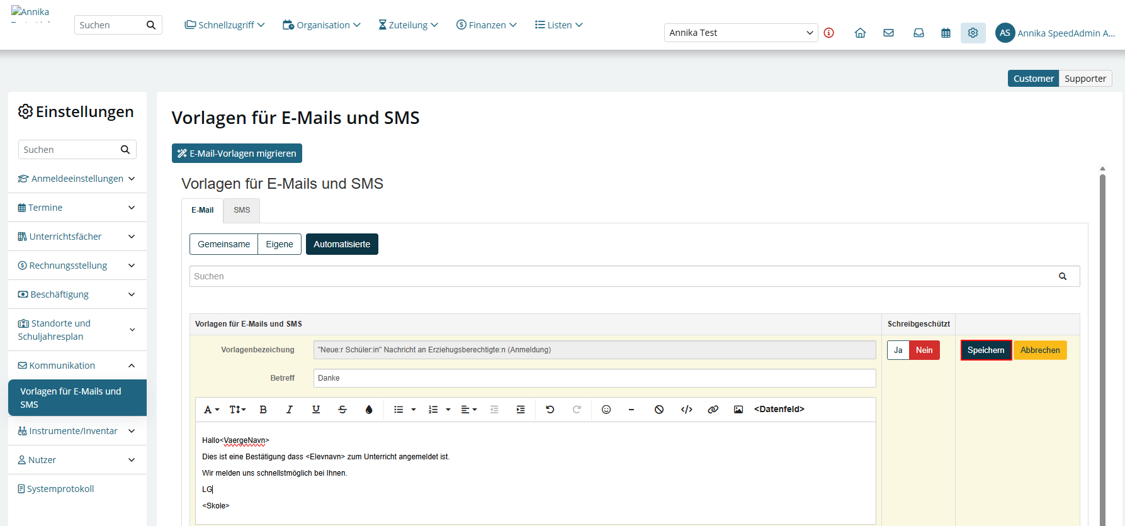Screen dimensions: 1125x526
Task: Switch to Supporter view
Action: (x=1085, y=79)
